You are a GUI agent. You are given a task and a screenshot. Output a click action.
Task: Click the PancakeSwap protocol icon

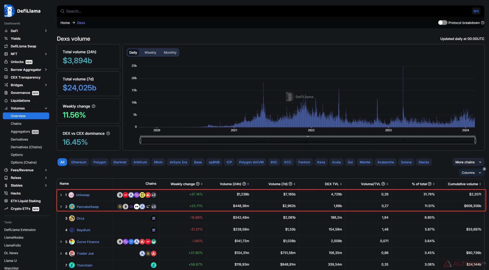tap(72, 207)
